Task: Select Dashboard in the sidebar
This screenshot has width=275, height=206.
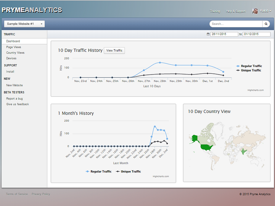Action: [24, 41]
